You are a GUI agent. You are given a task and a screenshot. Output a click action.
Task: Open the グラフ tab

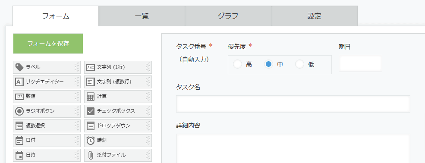(228, 16)
